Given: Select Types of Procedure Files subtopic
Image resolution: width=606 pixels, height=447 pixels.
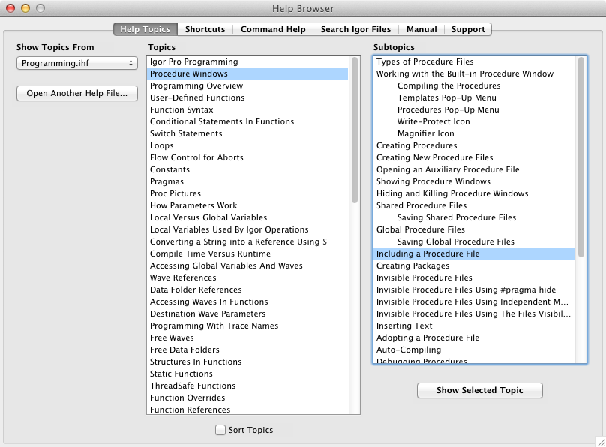Looking at the screenshot, I should click(x=474, y=61).
